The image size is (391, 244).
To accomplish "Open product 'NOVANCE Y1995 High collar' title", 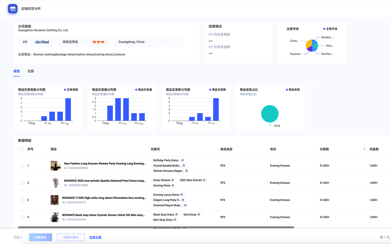I will (104, 198).
